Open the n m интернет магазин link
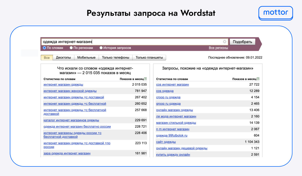 [x=173, y=129]
